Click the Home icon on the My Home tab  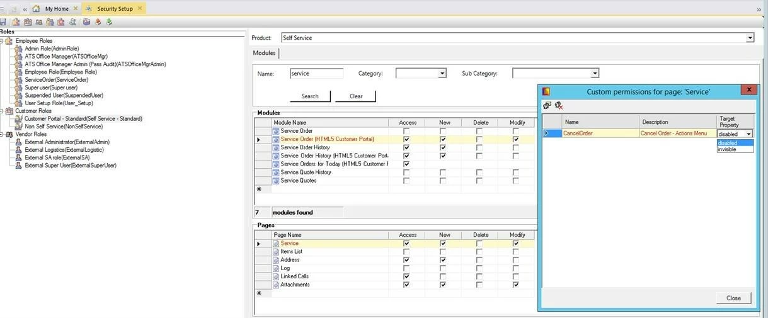click(36, 9)
